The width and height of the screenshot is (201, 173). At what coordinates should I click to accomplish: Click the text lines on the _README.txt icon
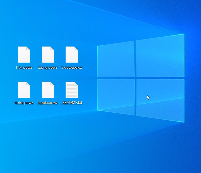point(71,91)
